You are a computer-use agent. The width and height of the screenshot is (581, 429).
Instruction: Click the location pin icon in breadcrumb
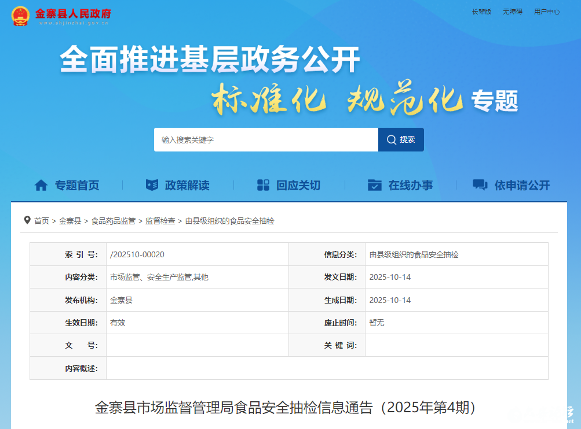click(x=27, y=220)
